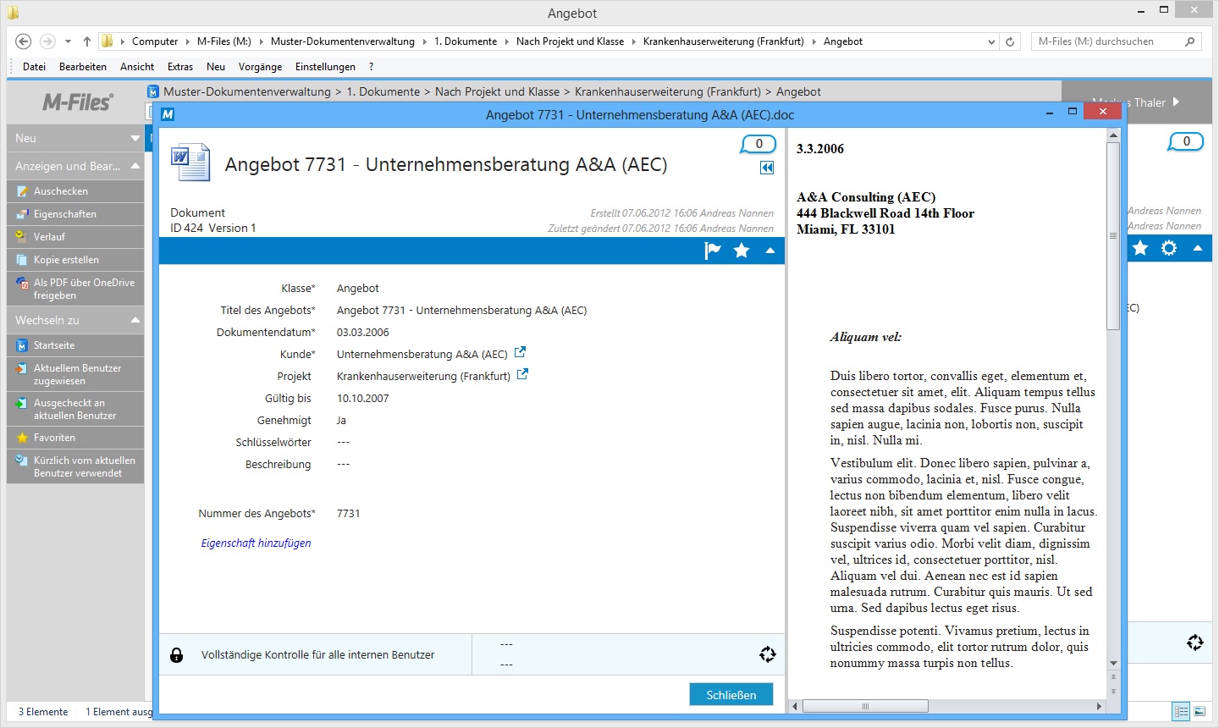Expand user menu arrow next to Thaler
The height and width of the screenshot is (728, 1219).
click(x=1176, y=102)
